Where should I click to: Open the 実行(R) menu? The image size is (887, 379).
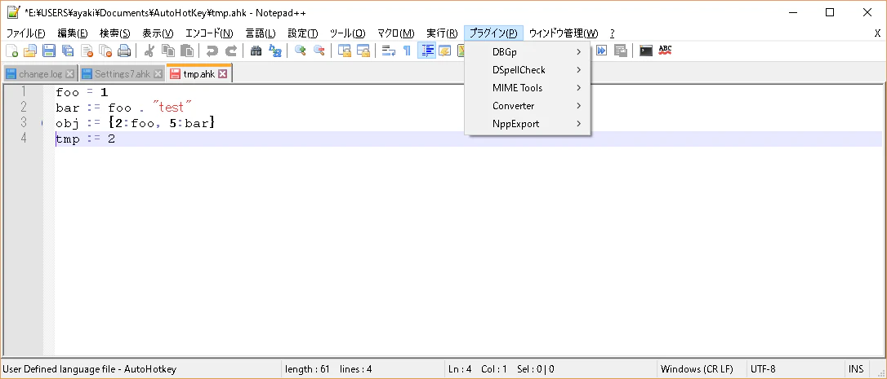click(442, 33)
